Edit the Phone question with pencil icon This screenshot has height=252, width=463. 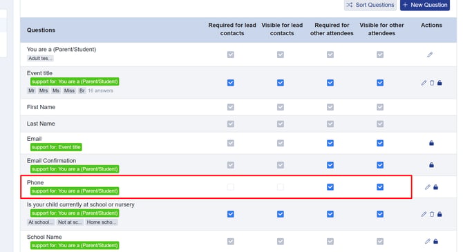(x=428, y=187)
